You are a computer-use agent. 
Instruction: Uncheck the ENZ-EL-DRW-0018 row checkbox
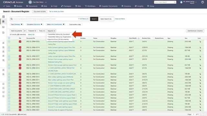pos(9,51)
